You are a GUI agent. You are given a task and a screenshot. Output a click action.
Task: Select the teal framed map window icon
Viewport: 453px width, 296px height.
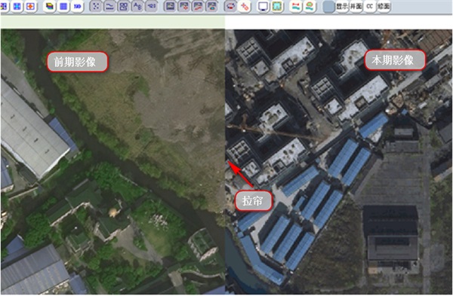tap(277, 6)
